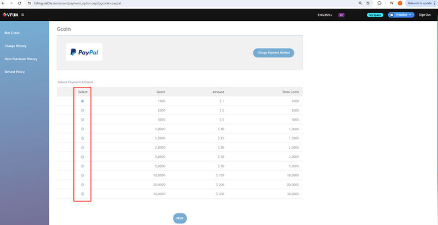
Task: Pick the 2,000G for $20 radio button
Action: tap(83, 147)
